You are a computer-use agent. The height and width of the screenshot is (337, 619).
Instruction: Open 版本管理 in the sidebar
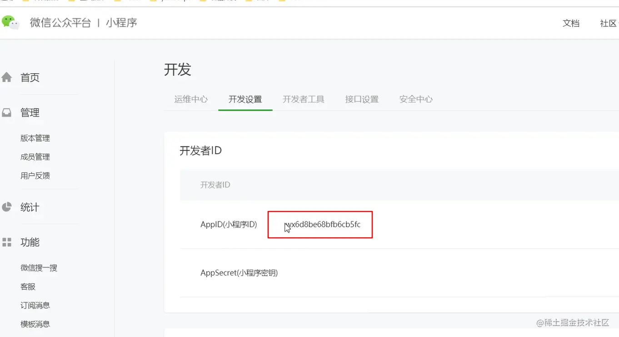pyautogui.click(x=35, y=138)
